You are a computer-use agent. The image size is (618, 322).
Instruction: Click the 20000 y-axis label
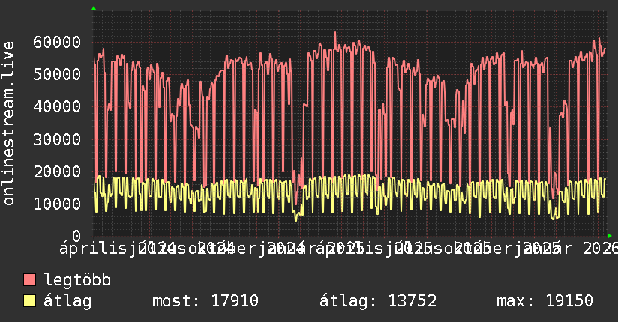[57, 171]
